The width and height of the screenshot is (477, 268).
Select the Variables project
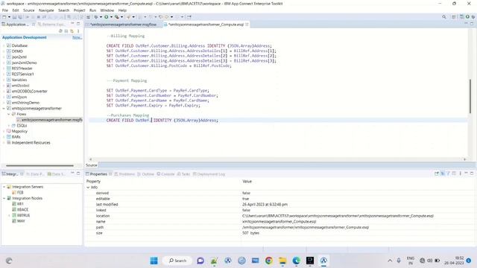click(19, 80)
